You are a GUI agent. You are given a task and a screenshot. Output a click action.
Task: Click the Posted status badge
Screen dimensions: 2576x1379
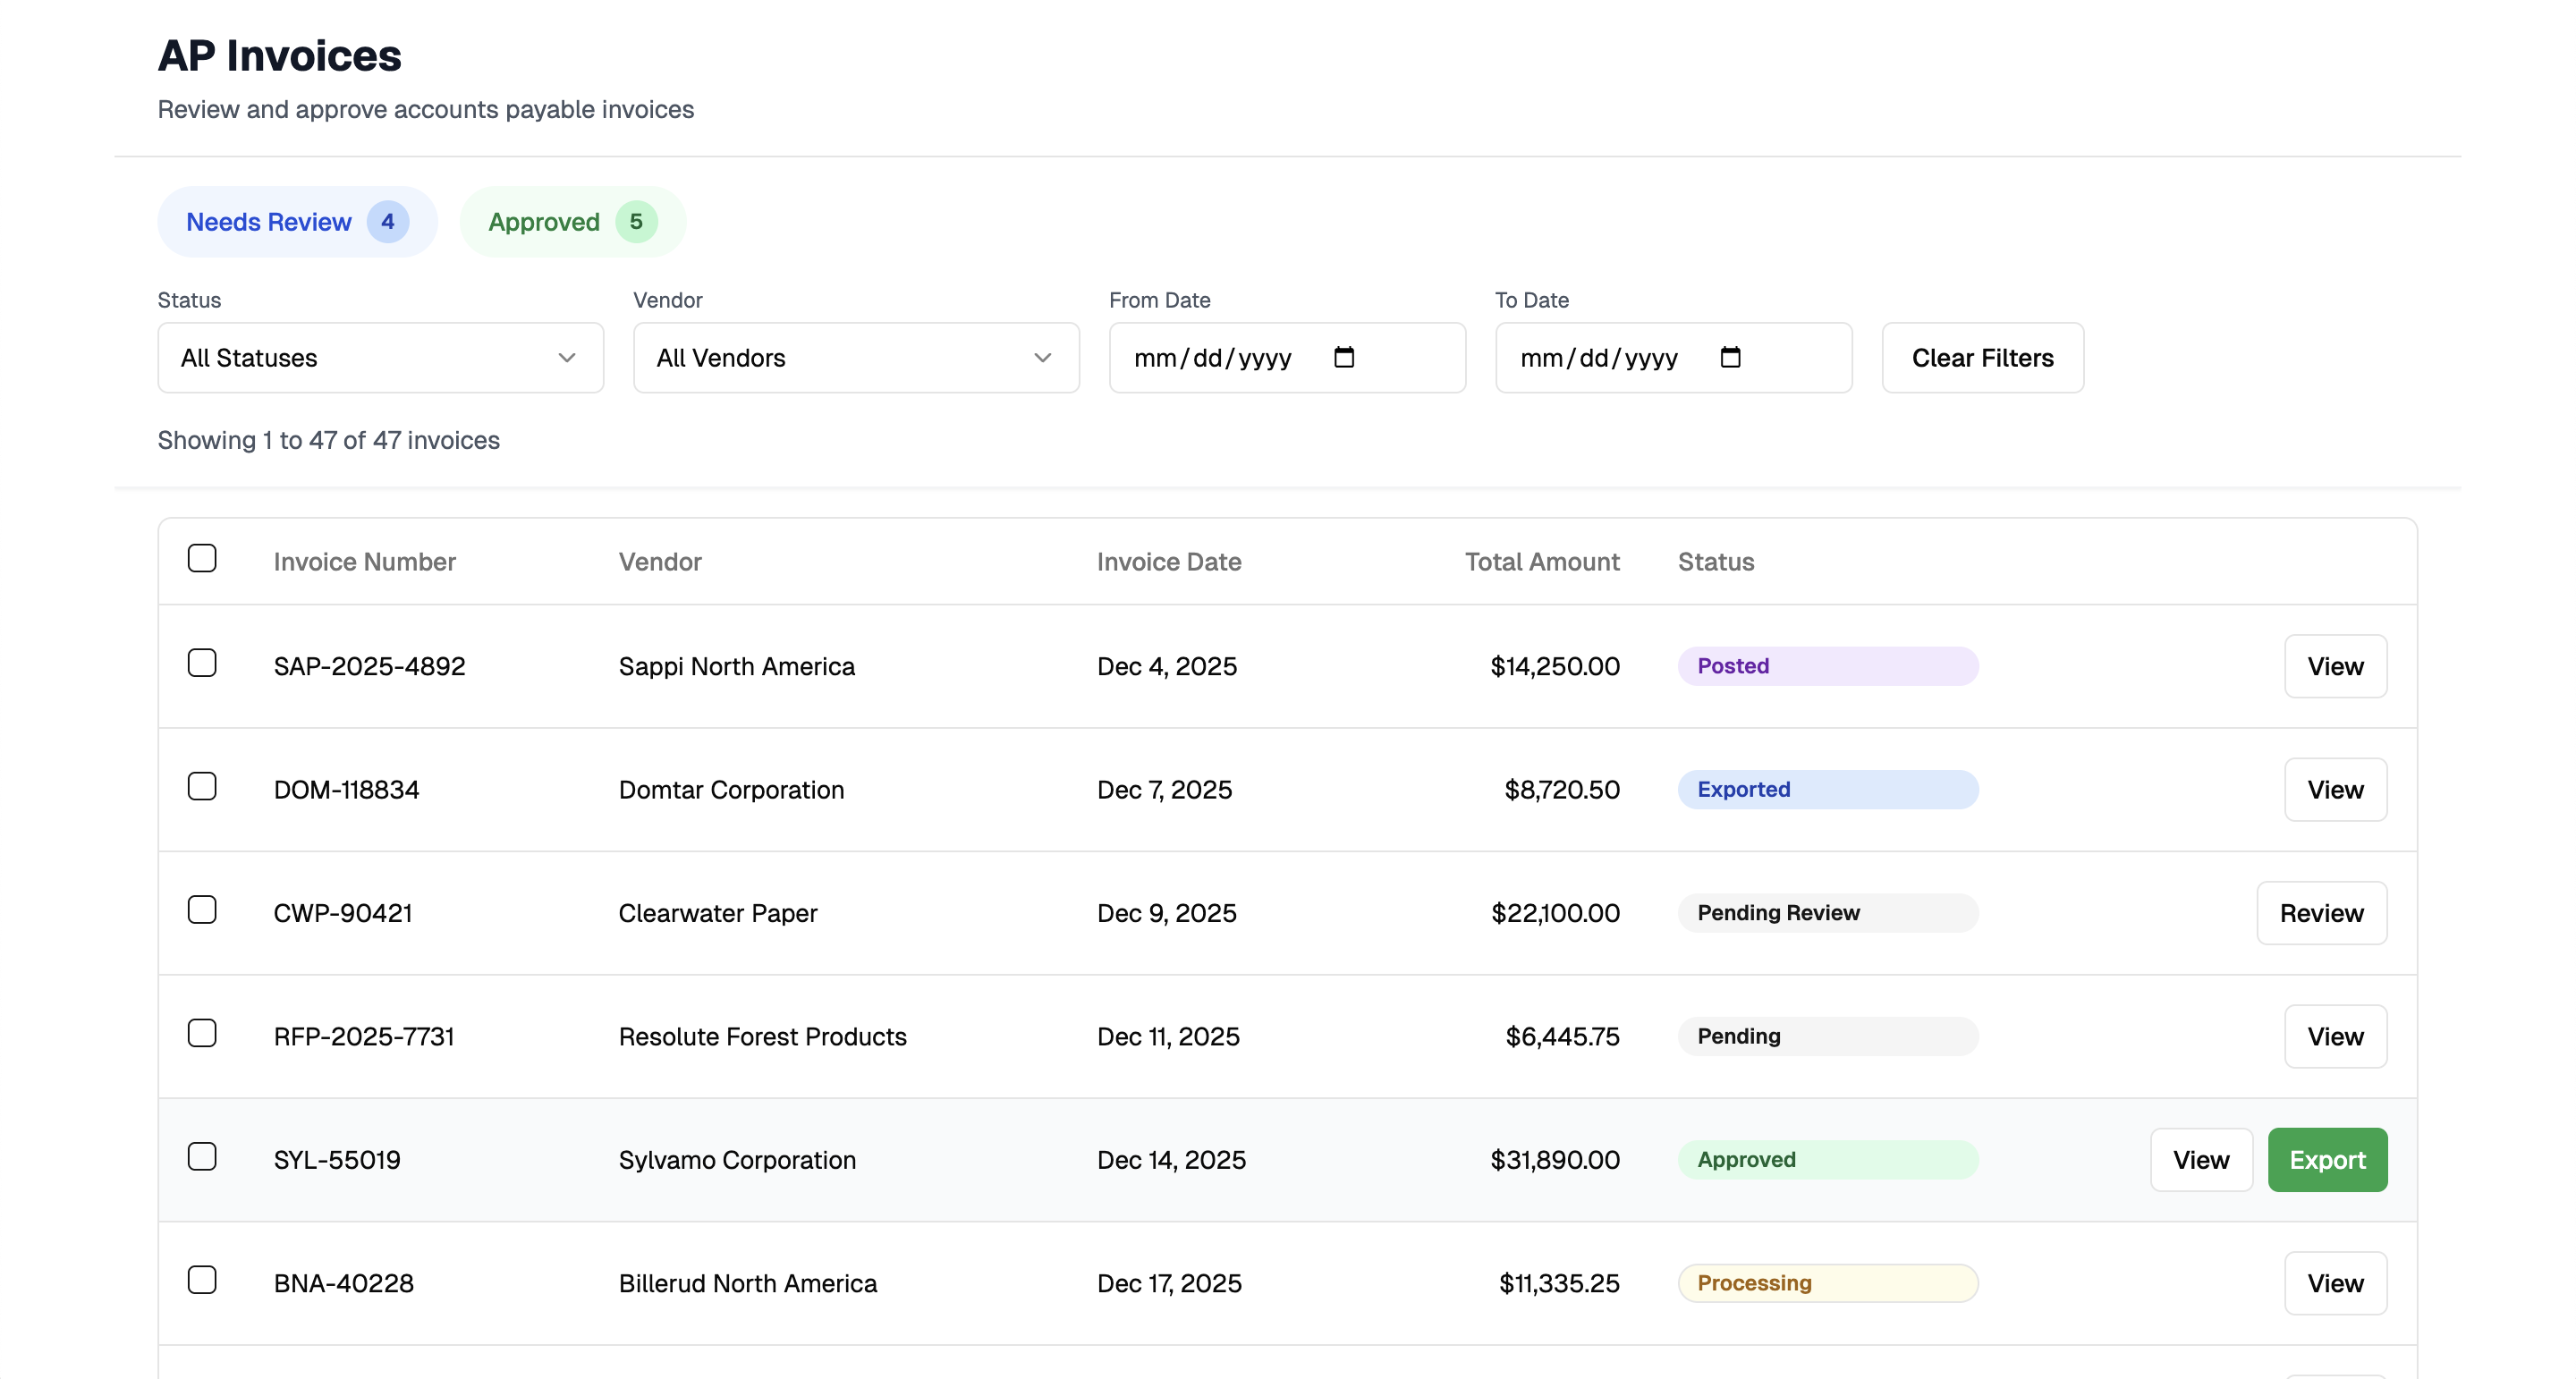[x=1828, y=665]
